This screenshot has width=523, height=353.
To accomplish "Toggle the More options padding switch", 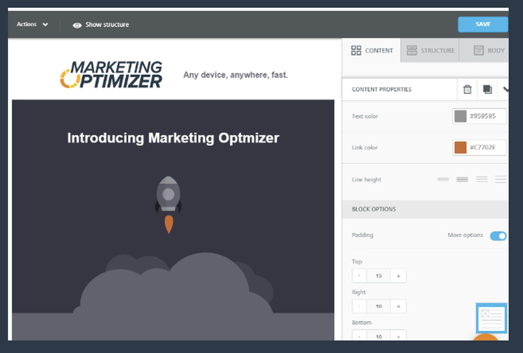I will 498,236.
